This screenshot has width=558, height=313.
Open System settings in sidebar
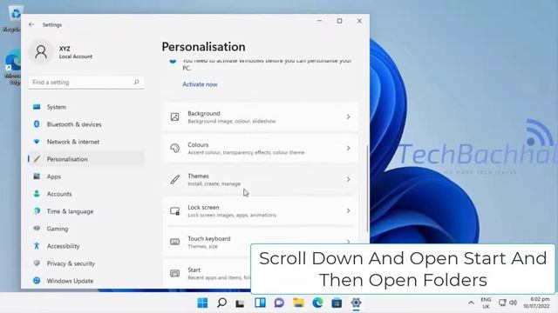(x=86, y=107)
